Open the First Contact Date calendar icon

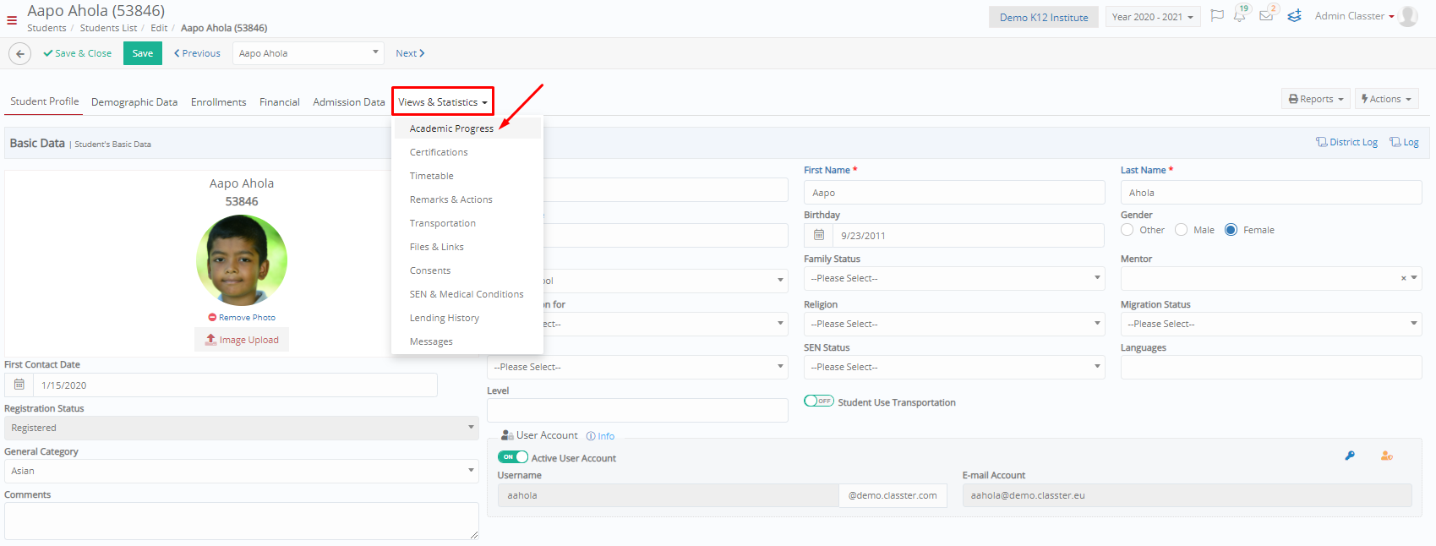click(x=19, y=385)
